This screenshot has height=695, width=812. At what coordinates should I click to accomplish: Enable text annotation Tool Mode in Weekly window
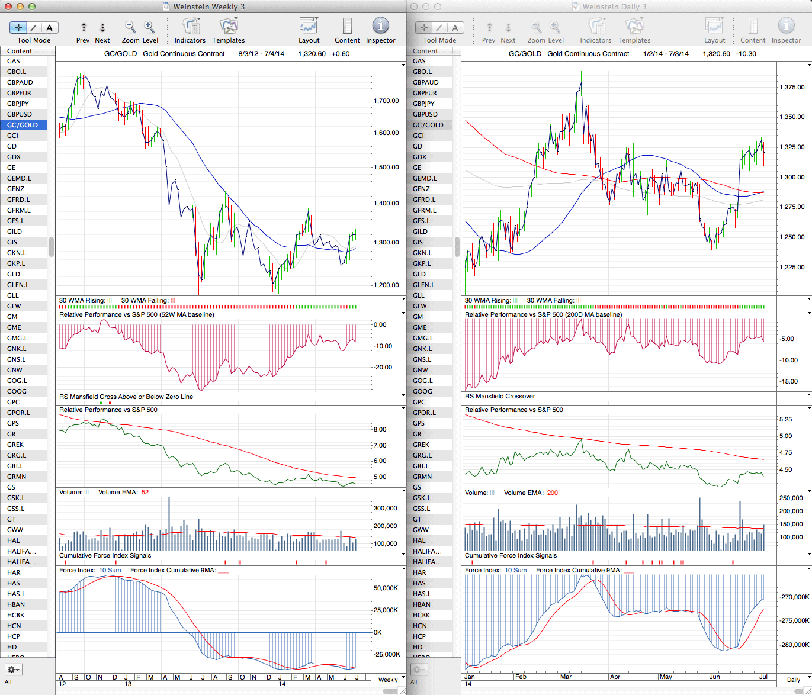pos(49,28)
